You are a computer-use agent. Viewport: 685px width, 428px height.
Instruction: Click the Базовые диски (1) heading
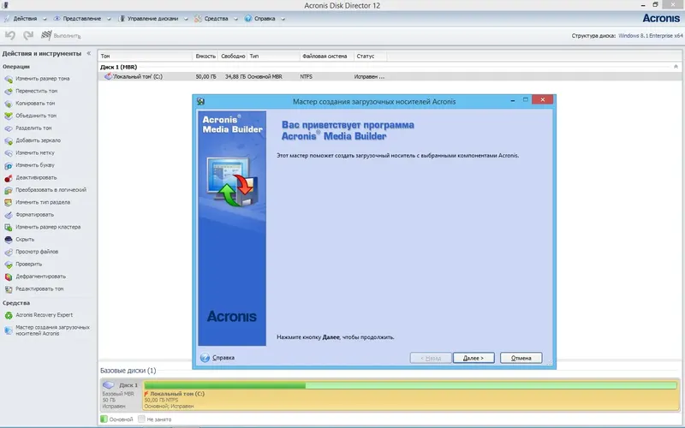click(128, 371)
